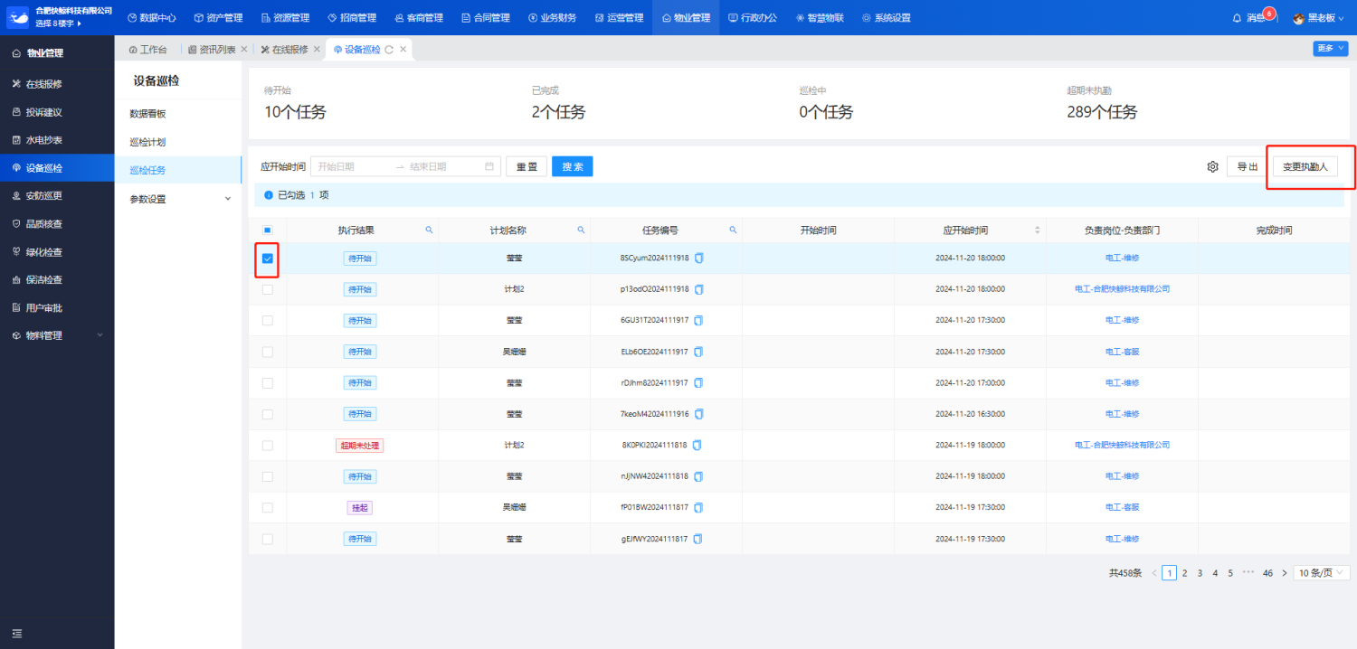Screen dimensions: 1357x649
Task: Open 水电抄表 in left sidebar
Action: [43, 140]
